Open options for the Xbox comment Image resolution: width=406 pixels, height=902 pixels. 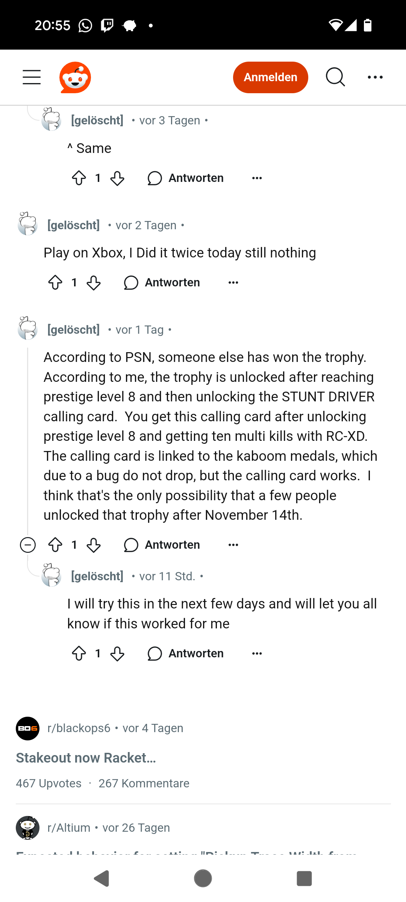tap(233, 283)
